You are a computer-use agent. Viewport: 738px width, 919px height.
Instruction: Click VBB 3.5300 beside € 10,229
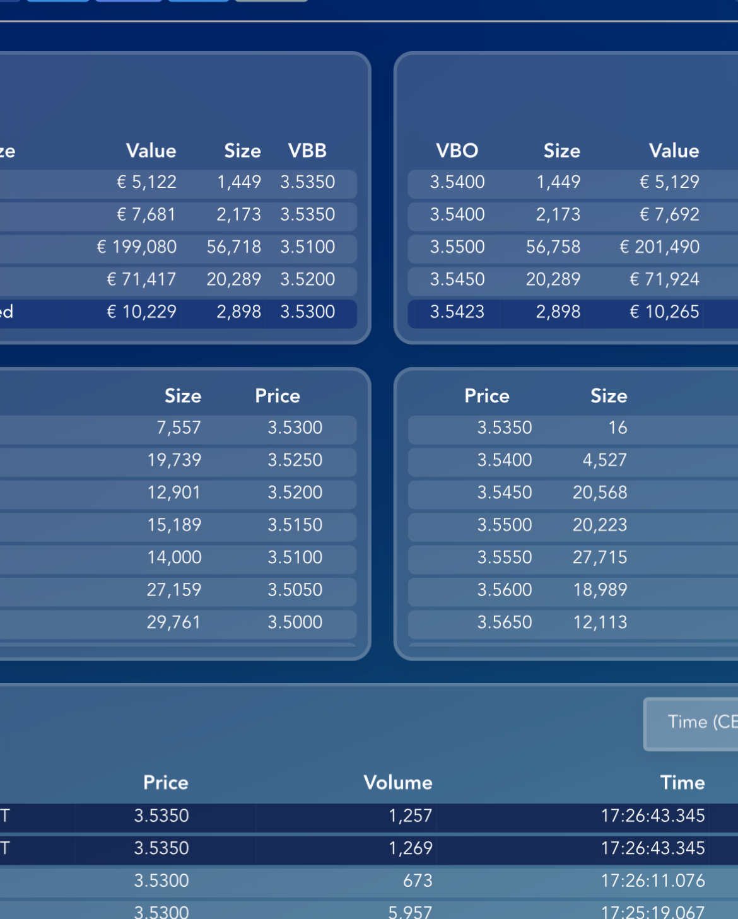(308, 312)
